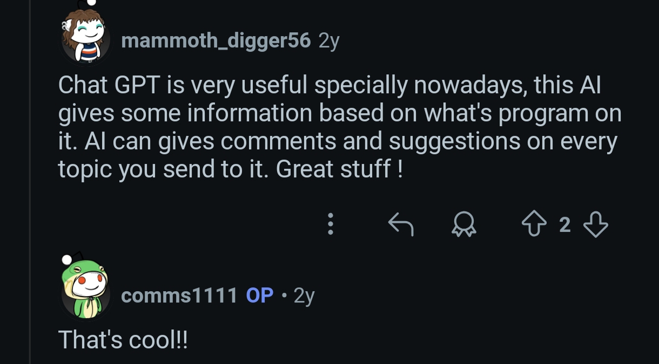This screenshot has width=659, height=364.
Task: Collapse the thread using the vertical line on the left
Action: pos(30,182)
